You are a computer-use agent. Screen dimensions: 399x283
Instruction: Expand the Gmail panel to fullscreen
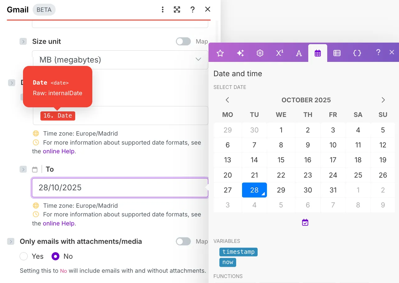[x=177, y=10]
